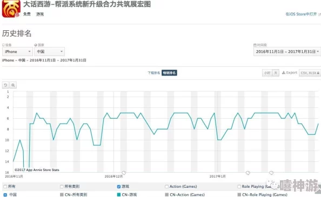Toggle the 所有类别 checkbox
The image size is (321, 197).
point(62,186)
